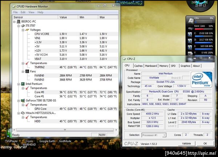Viewport: 218px width, 157px height.
Task: Collapse the Hitachi HDT721032SLA node
Action: click(19, 113)
